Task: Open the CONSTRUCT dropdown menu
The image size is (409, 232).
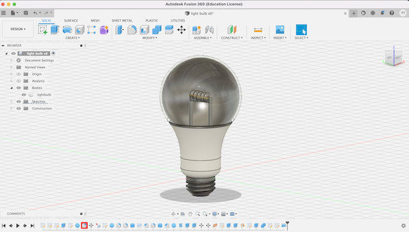Action: pos(231,38)
